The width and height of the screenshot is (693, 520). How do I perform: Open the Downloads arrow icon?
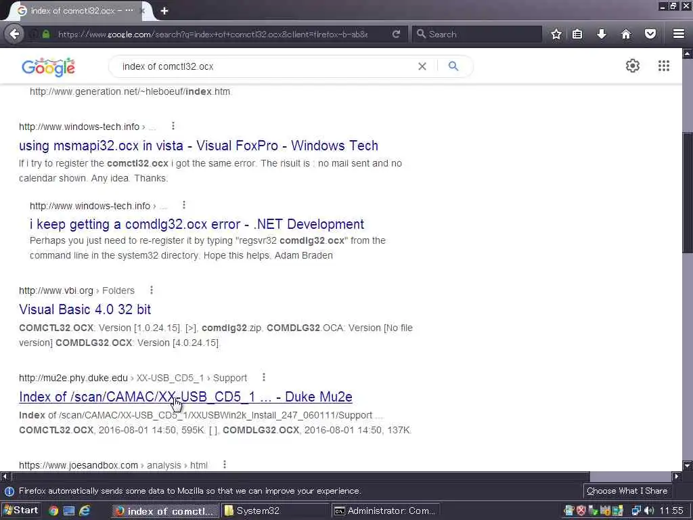tap(602, 34)
